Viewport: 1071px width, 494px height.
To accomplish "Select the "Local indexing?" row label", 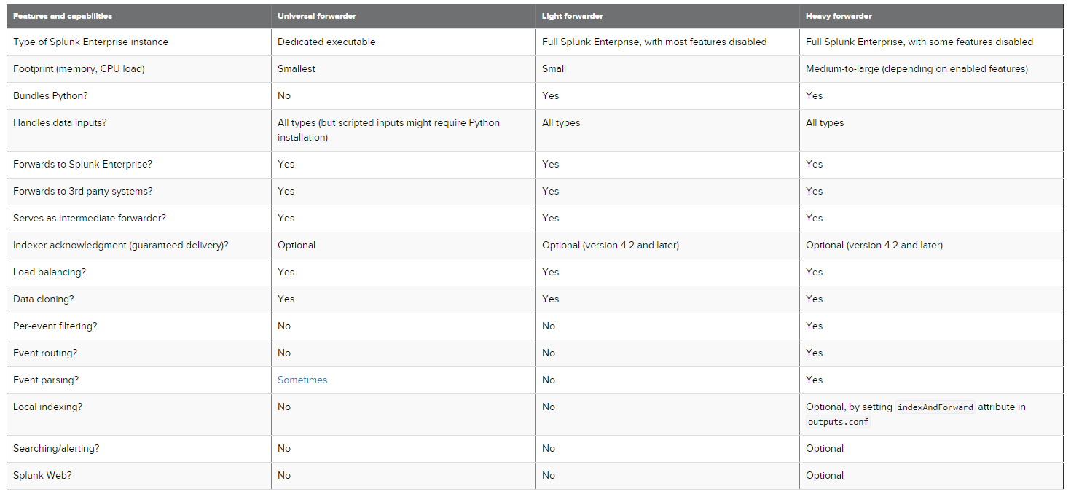I will click(48, 407).
